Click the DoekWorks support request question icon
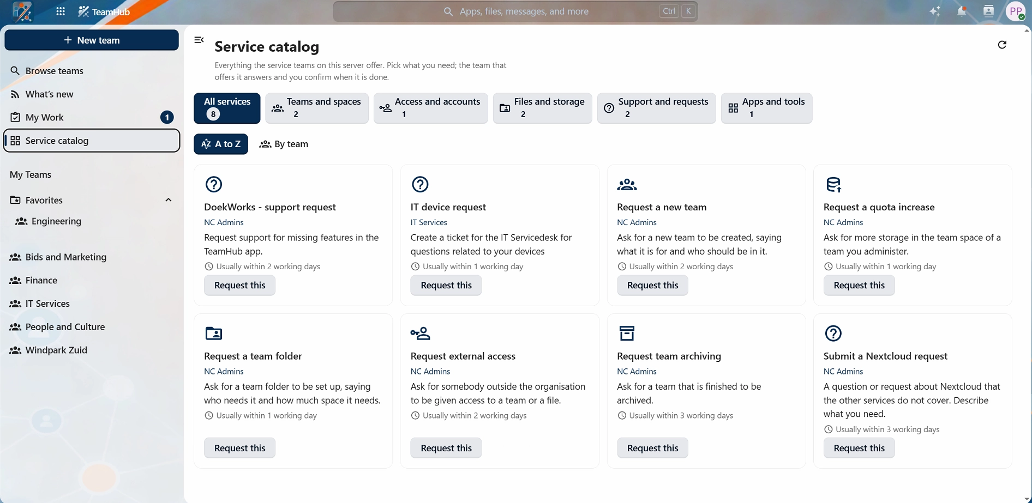Image resolution: width=1032 pixels, height=503 pixels. pyautogui.click(x=214, y=184)
